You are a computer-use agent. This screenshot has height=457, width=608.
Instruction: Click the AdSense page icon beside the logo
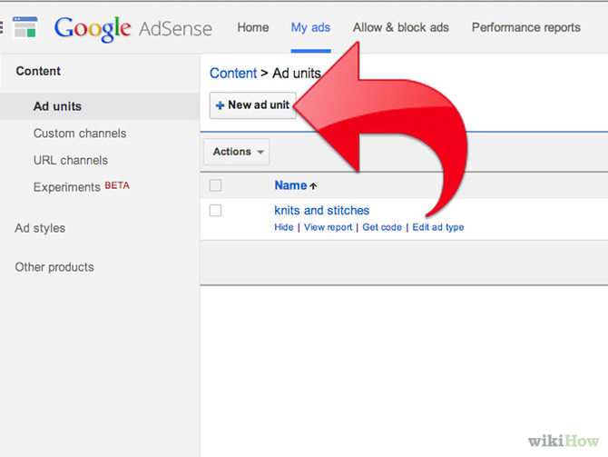[25, 27]
